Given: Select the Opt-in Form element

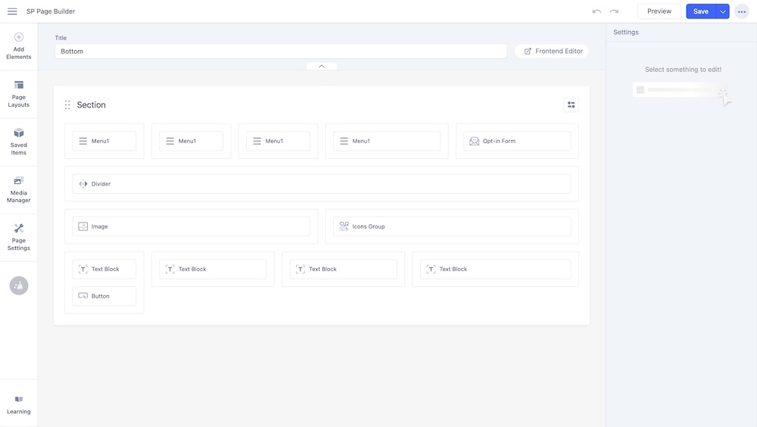Looking at the screenshot, I should pyautogui.click(x=517, y=142).
